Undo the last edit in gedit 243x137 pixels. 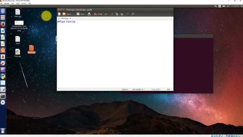[x=98, y=14]
